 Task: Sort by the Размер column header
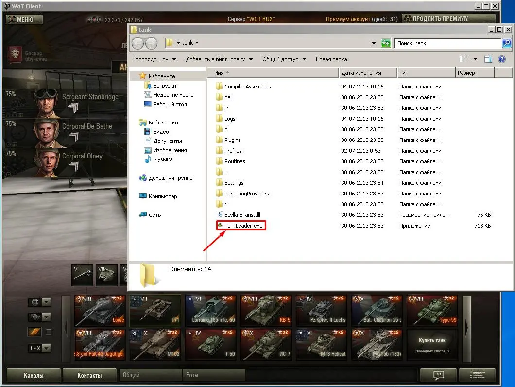pyautogui.click(x=475, y=72)
